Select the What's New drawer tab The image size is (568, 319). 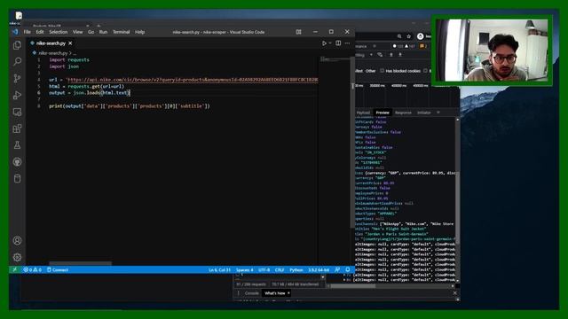(x=275, y=293)
